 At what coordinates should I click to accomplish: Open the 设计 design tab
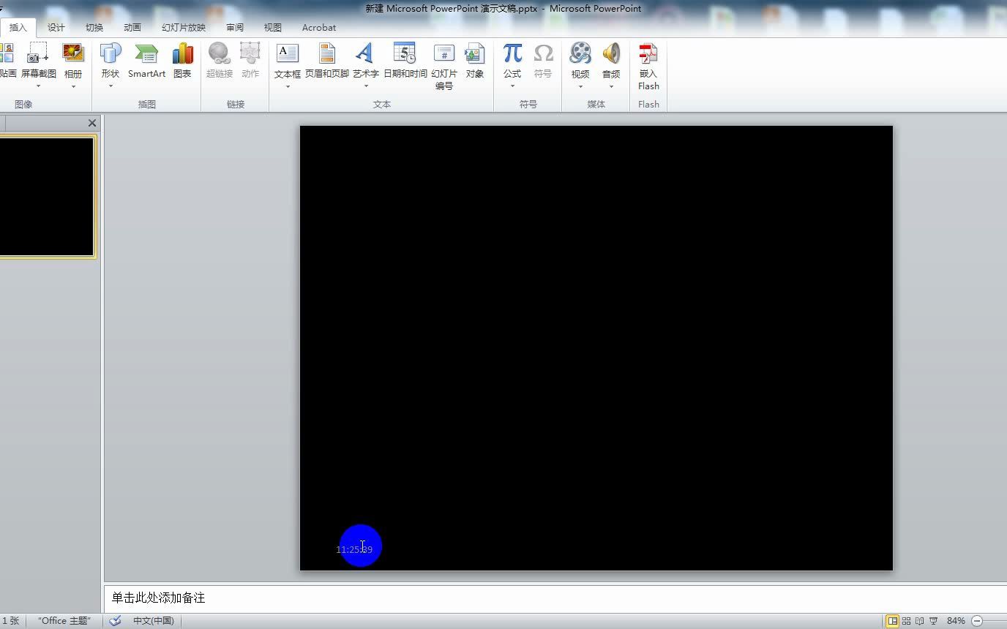(56, 27)
